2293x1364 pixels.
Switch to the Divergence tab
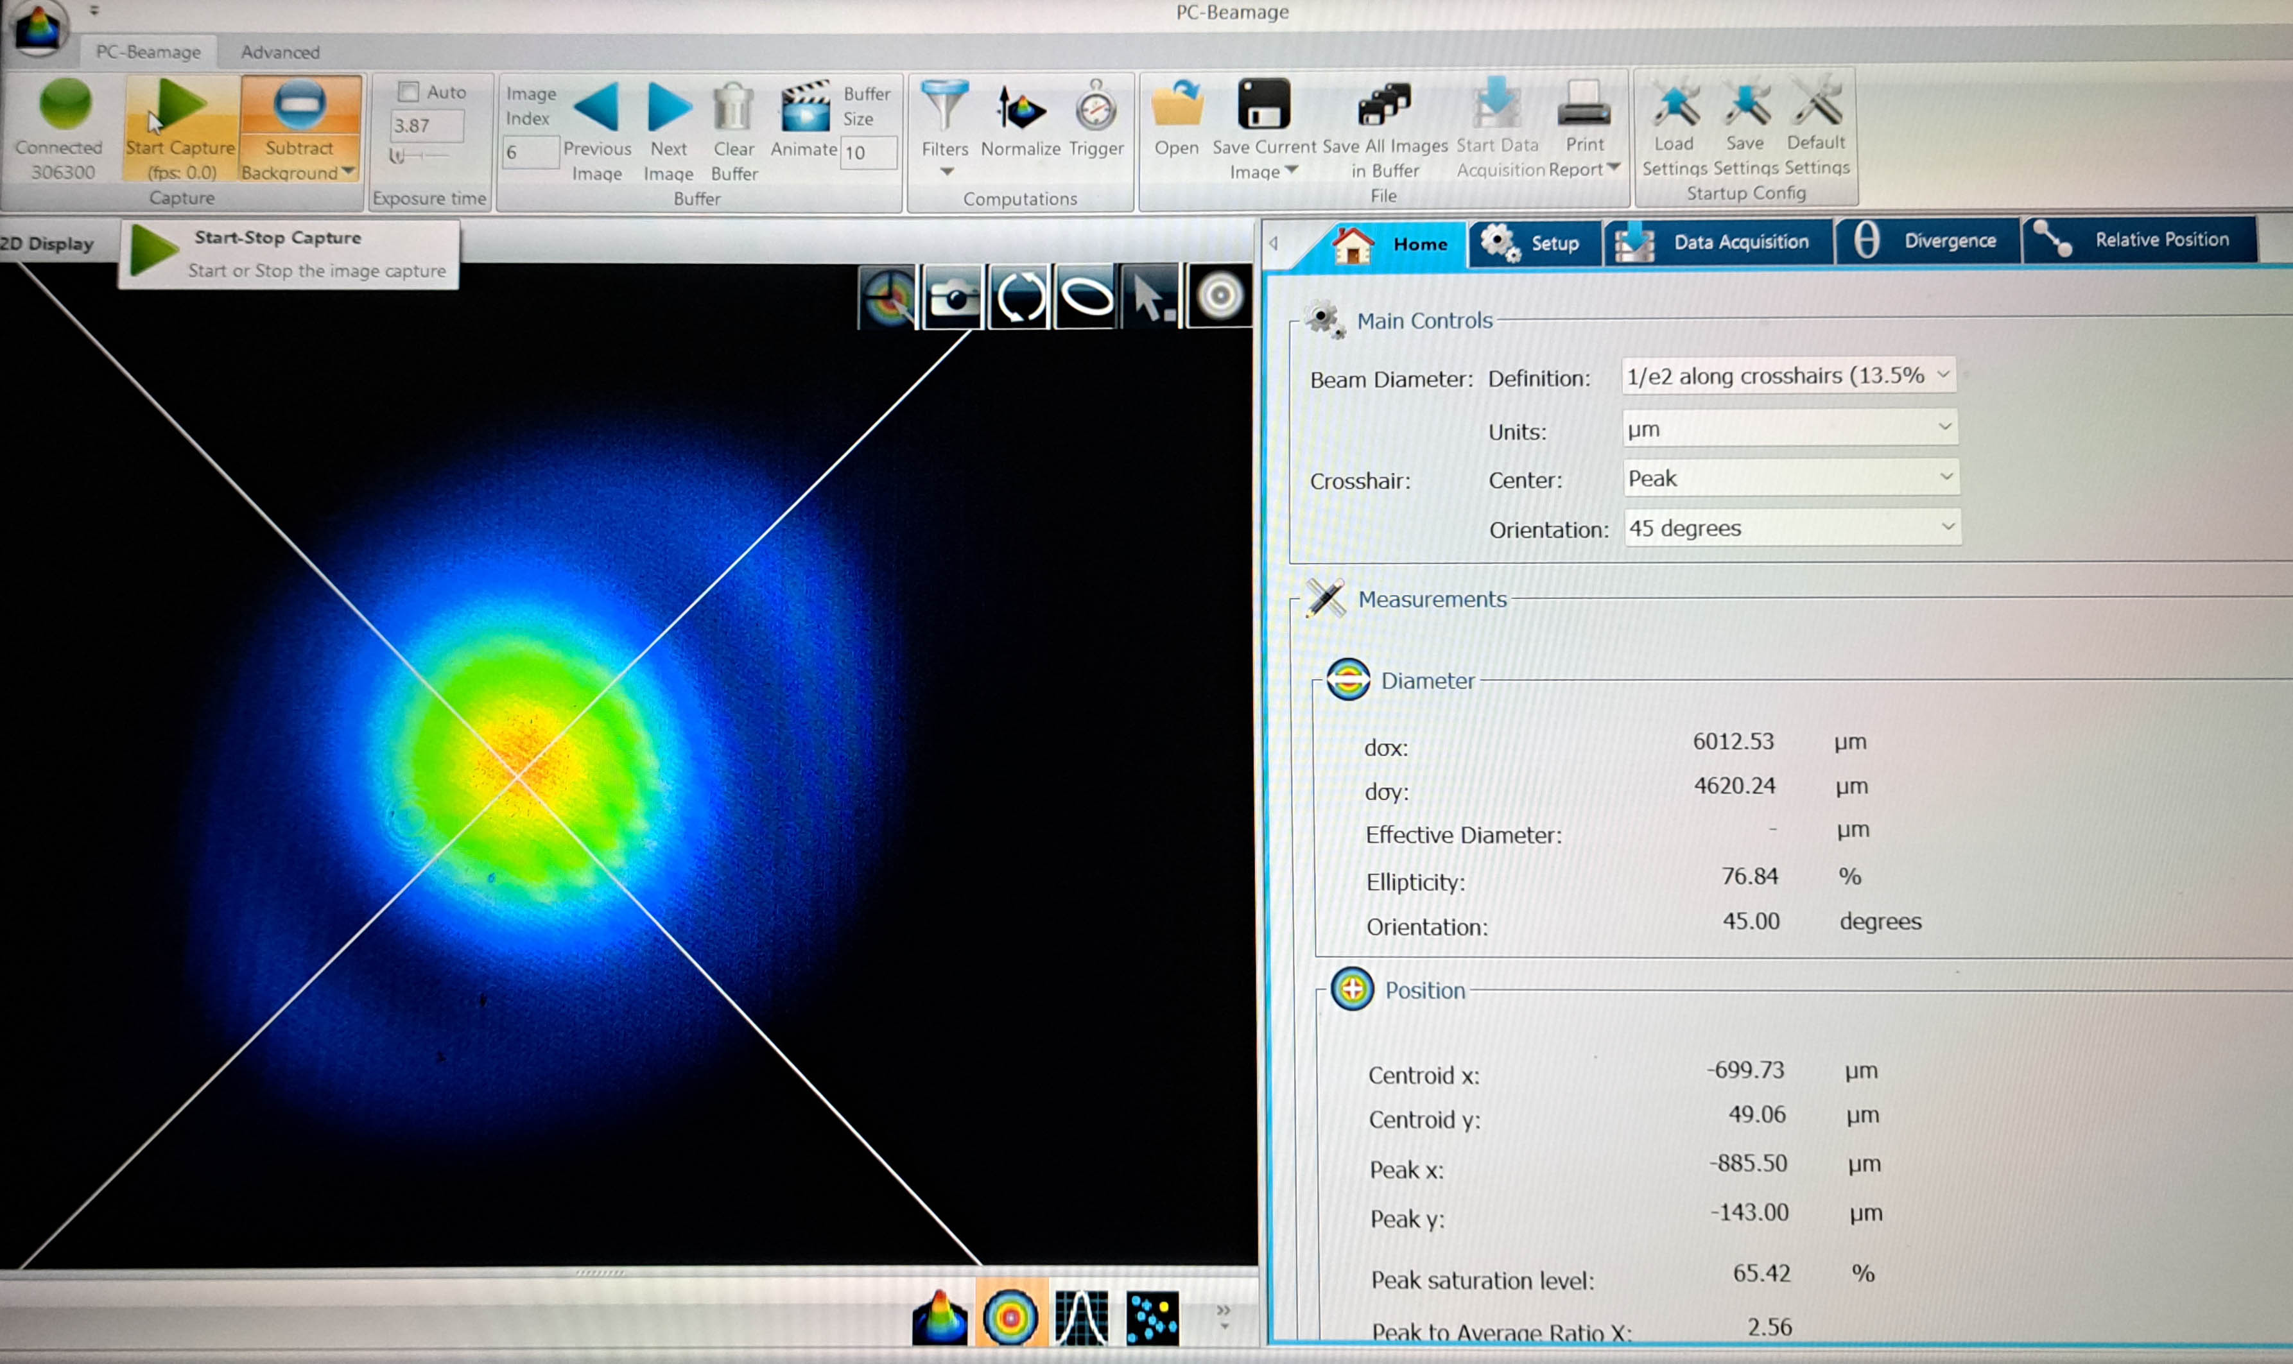pos(1927,241)
